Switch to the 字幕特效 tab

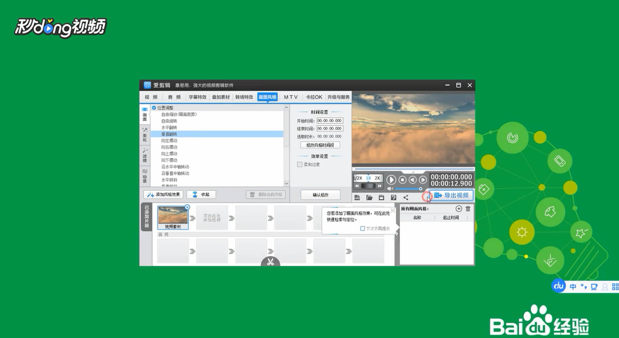click(x=197, y=97)
